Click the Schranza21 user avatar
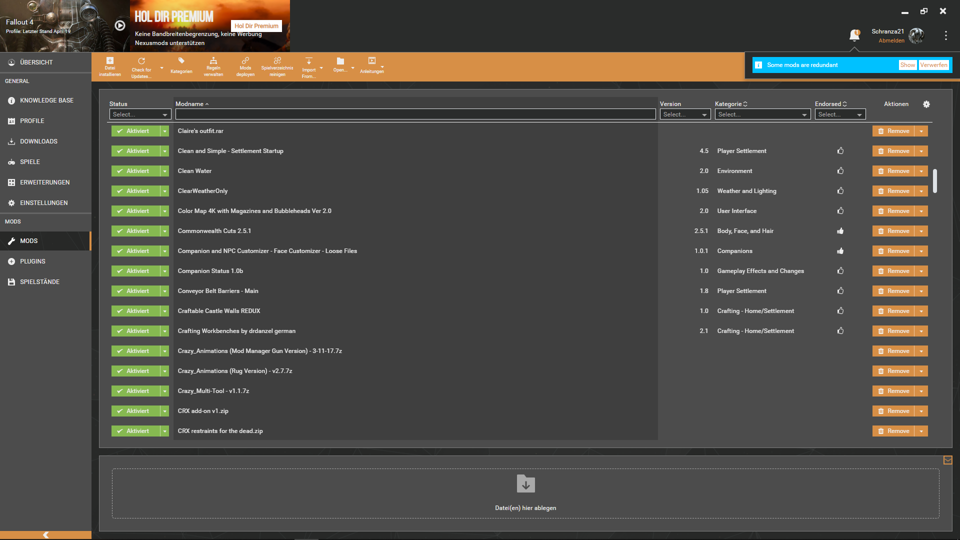 916,35
